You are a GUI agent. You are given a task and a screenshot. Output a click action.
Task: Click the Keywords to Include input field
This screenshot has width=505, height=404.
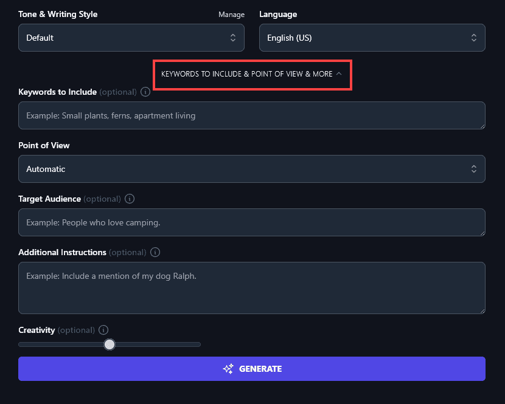pos(252,115)
